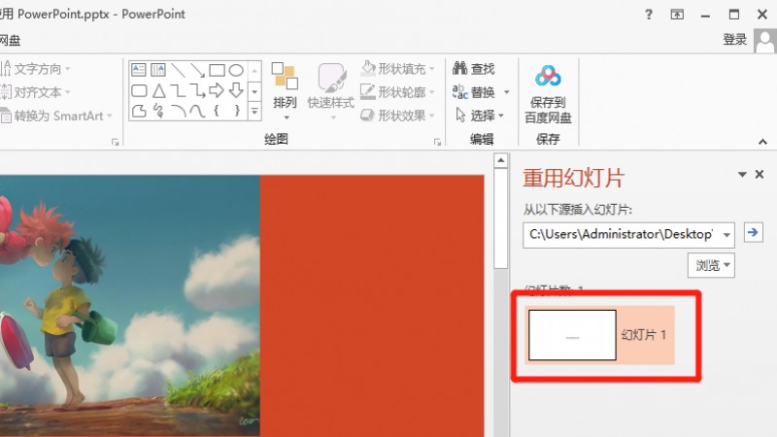Open Text Direction (文字方向) menu
777x437 pixels.
click(36, 68)
